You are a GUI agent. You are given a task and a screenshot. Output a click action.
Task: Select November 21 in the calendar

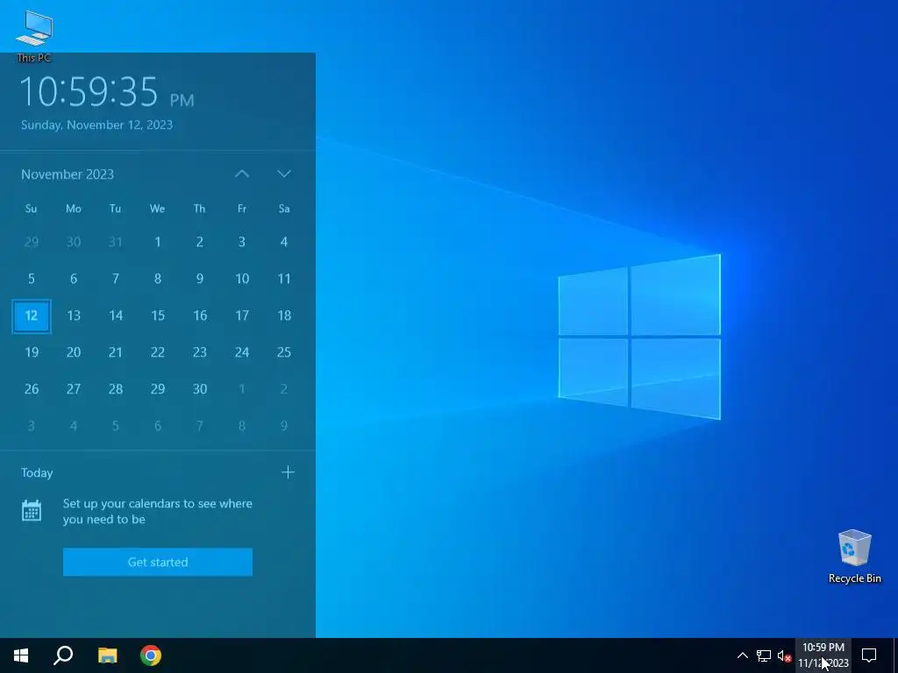pyautogui.click(x=116, y=352)
